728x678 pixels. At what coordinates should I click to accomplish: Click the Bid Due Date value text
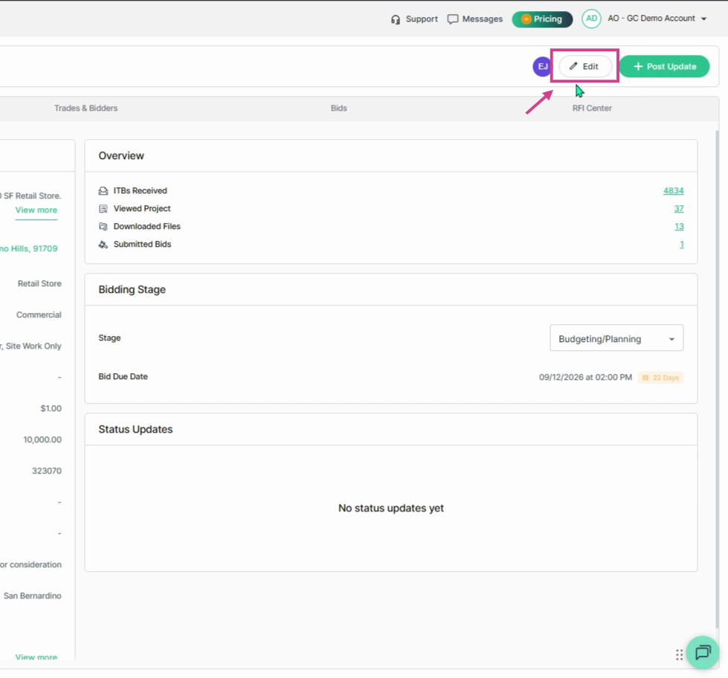coord(585,377)
